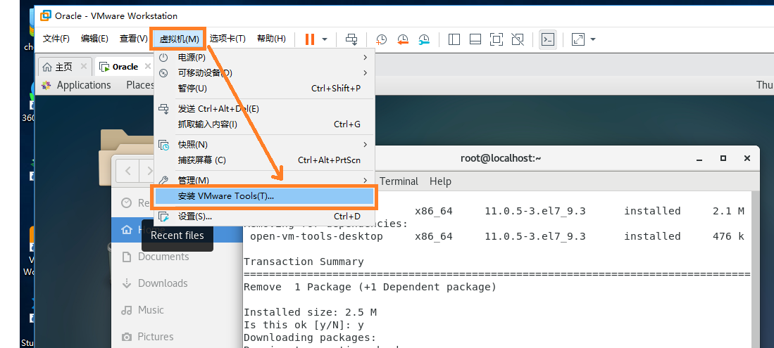This screenshot has height=348, width=774.
Task: Click the VMware Workstation title bar logo
Action: (x=45, y=15)
